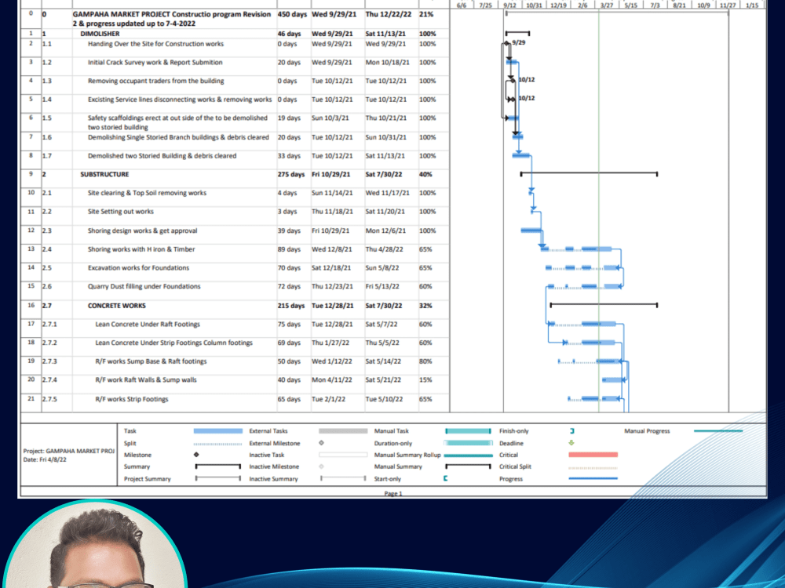This screenshot has height=588, width=785.
Task: Click the '12/19' timescale header date
Action: click(x=557, y=5)
